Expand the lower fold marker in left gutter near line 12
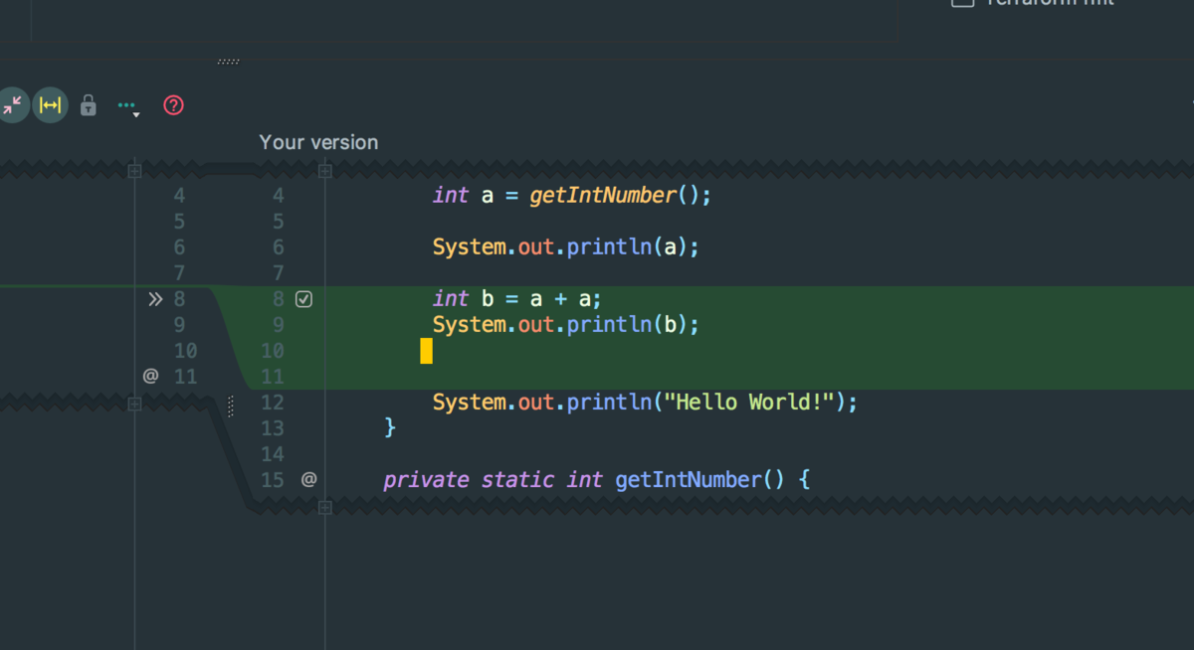This screenshot has height=650, width=1194. [x=135, y=404]
